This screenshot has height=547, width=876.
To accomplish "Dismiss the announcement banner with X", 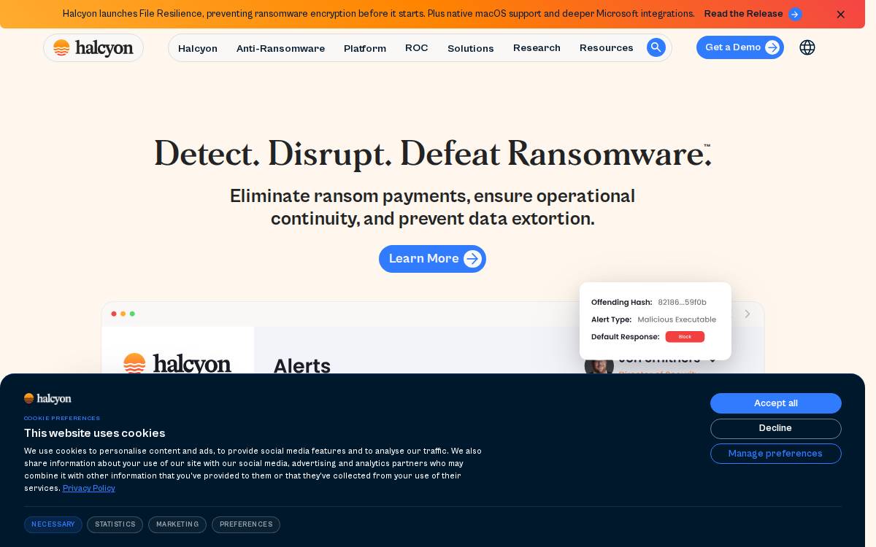I will 840,14.
